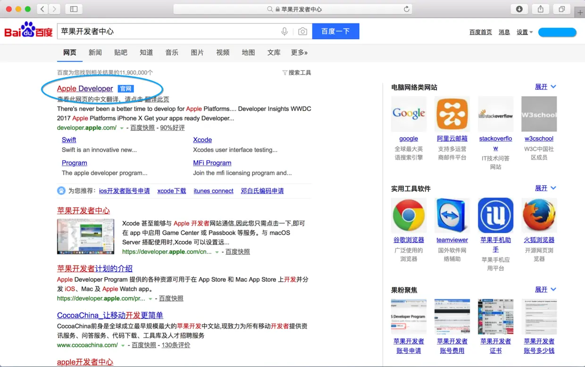Screen dimensions: 585x367
Task: Open a new tab with plus button
Action: point(580,13)
